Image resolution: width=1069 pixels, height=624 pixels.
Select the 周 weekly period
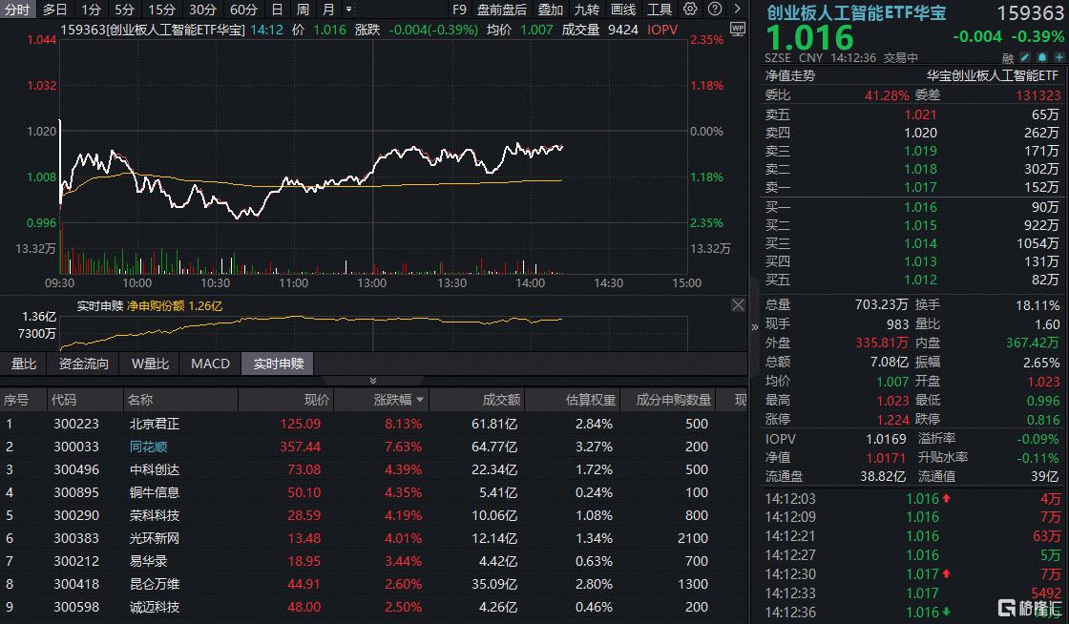tap(303, 10)
